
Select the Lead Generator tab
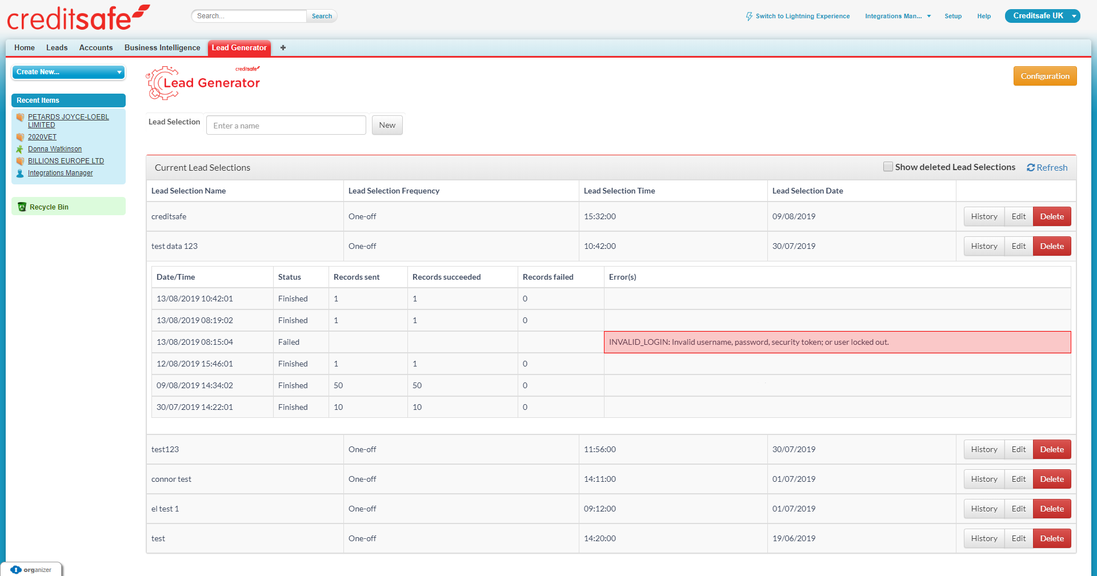(239, 48)
